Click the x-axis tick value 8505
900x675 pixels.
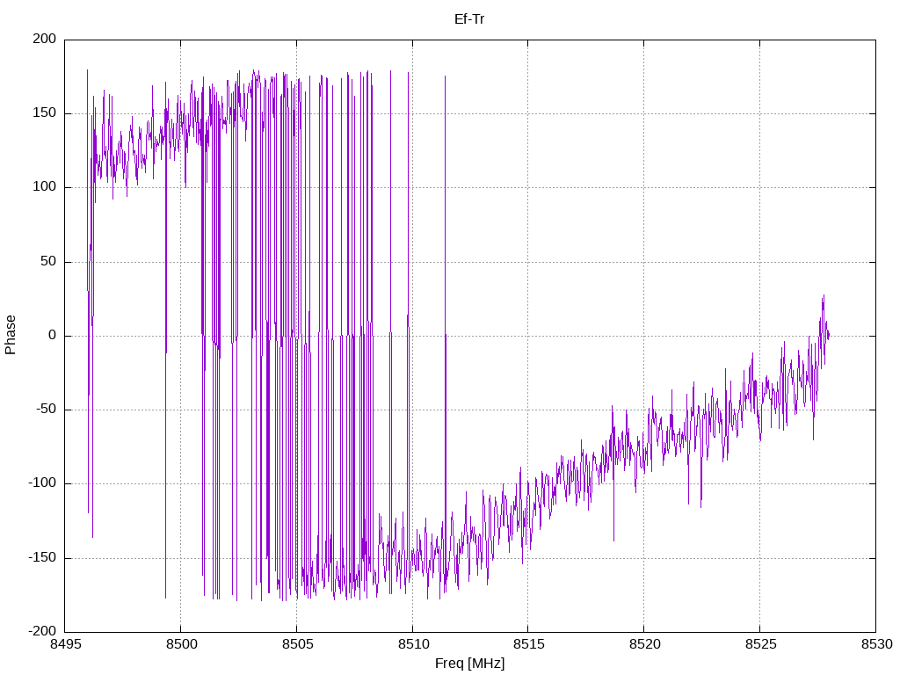click(x=297, y=644)
